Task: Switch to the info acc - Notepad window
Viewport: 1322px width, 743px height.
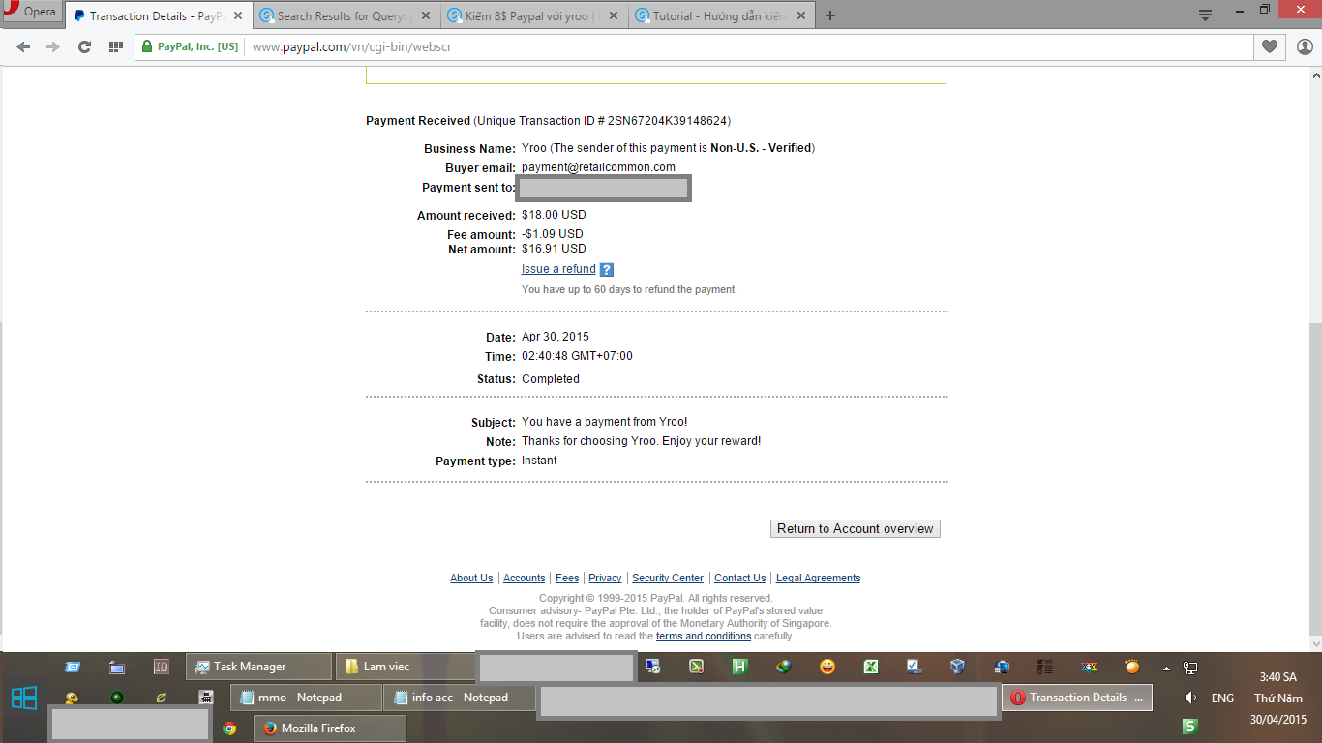Action: point(460,698)
